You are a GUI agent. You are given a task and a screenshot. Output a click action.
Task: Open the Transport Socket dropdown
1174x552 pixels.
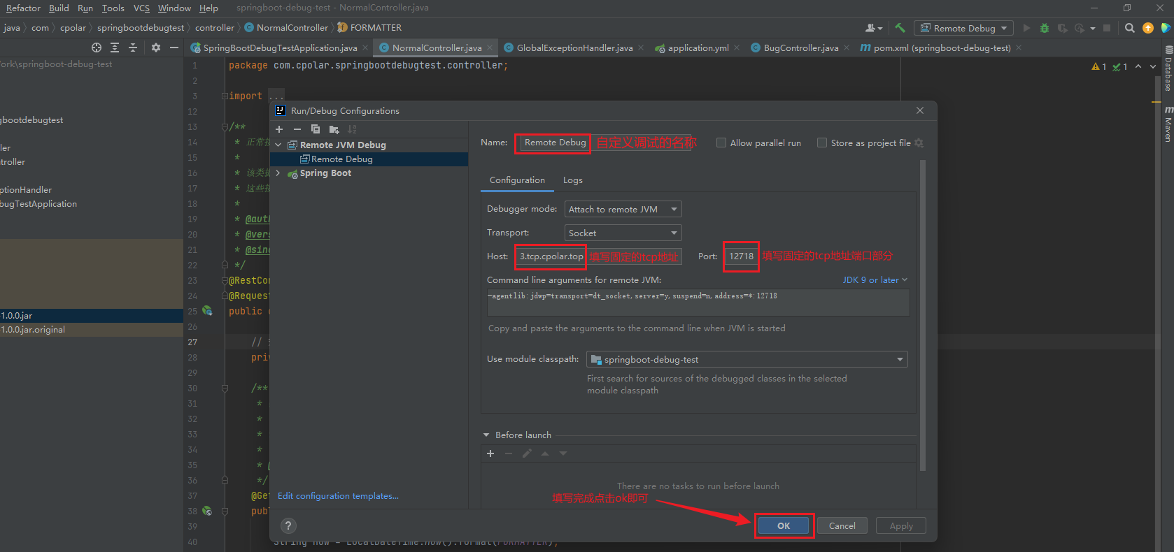tap(623, 233)
